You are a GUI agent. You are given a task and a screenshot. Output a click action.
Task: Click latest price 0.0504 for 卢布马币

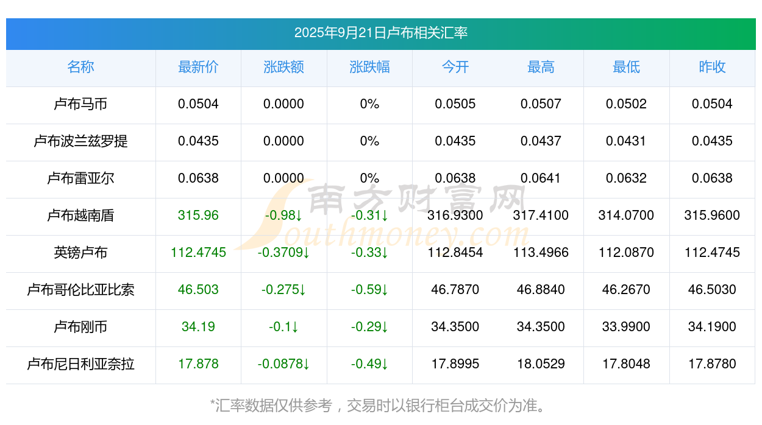[x=198, y=104]
